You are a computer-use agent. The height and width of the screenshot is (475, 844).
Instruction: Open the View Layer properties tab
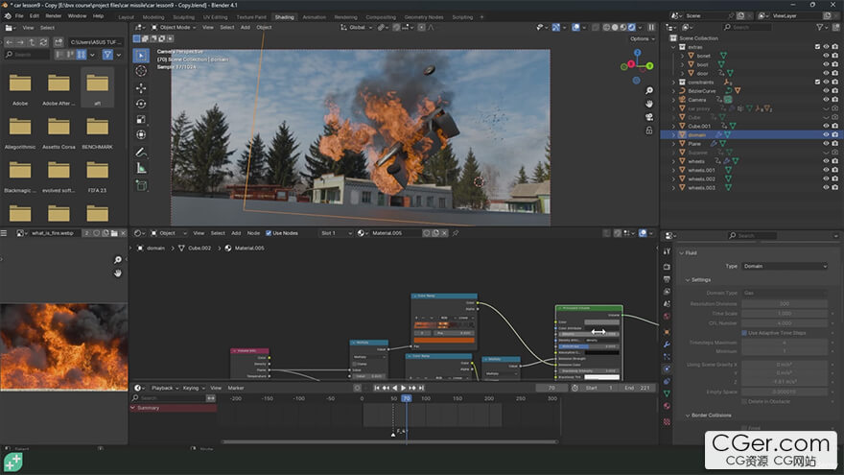(x=667, y=292)
